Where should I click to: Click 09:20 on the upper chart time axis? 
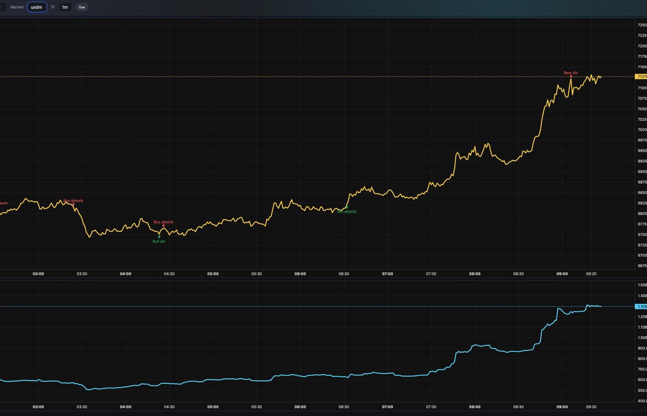pyautogui.click(x=591, y=274)
